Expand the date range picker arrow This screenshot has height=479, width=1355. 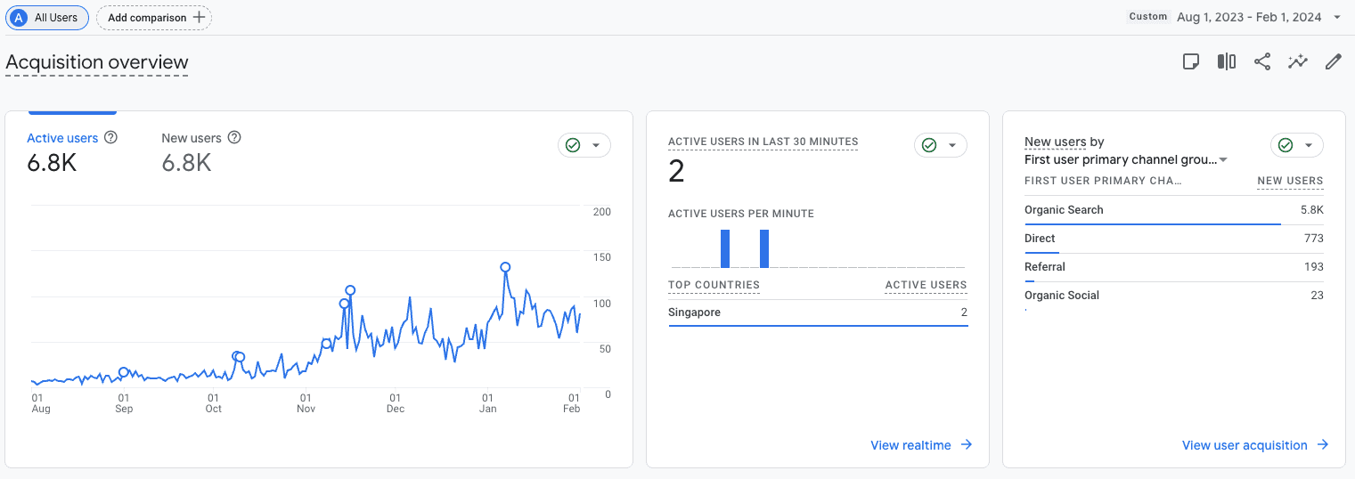pyautogui.click(x=1337, y=17)
